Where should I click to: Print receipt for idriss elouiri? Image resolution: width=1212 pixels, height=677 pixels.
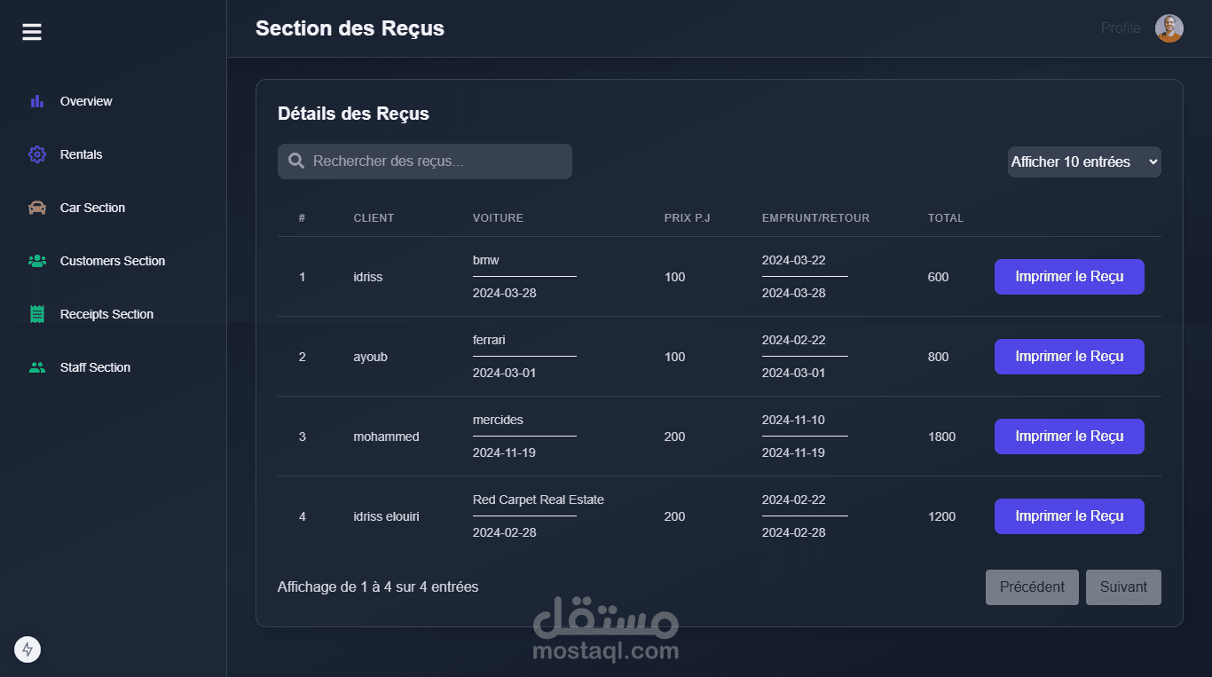(1068, 516)
